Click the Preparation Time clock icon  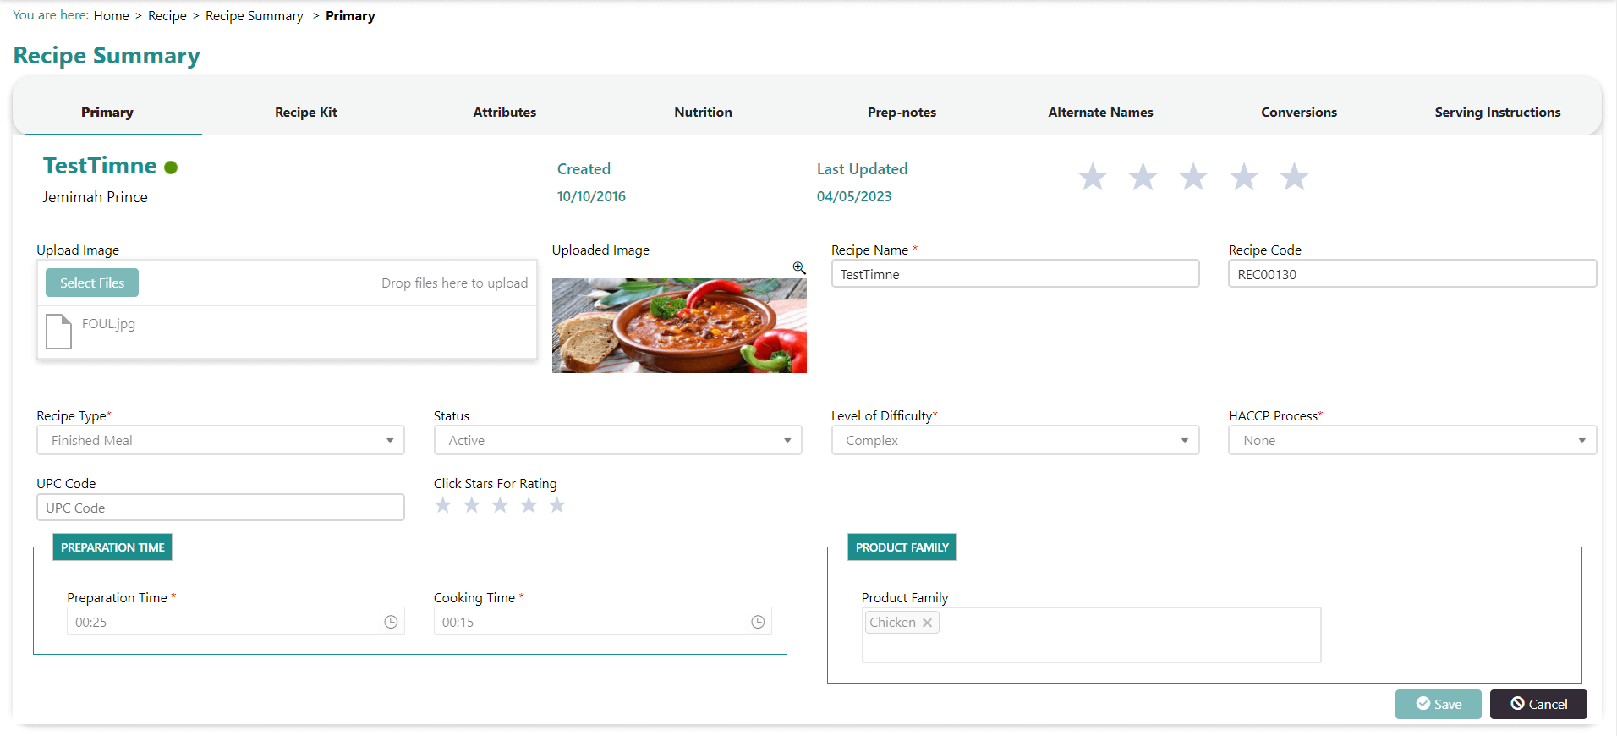click(391, 622)
